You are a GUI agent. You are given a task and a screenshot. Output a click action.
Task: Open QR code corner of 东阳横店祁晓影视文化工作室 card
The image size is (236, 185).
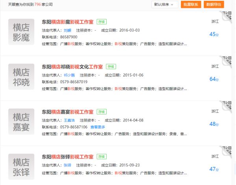[227, 61]
